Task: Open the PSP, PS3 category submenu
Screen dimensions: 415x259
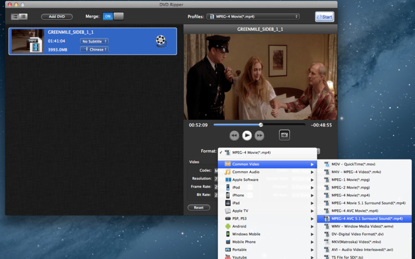Action: click(267, 219)
